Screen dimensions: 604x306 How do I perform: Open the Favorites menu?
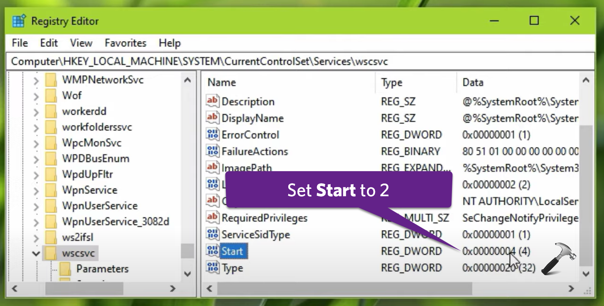(x=126, y=43)
